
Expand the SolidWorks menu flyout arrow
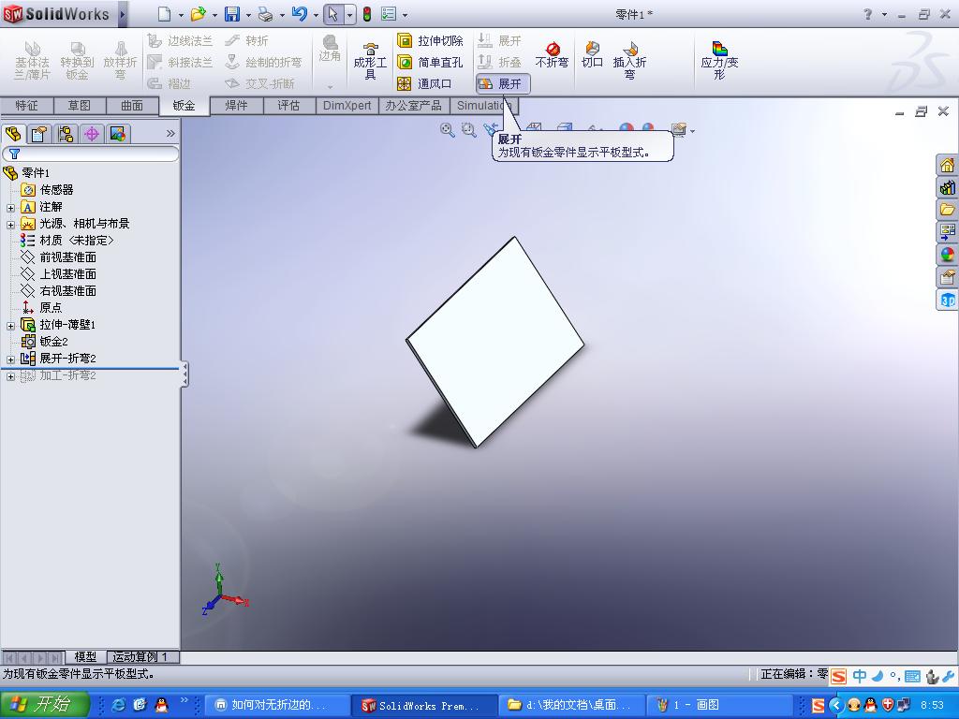pos(123,14)
